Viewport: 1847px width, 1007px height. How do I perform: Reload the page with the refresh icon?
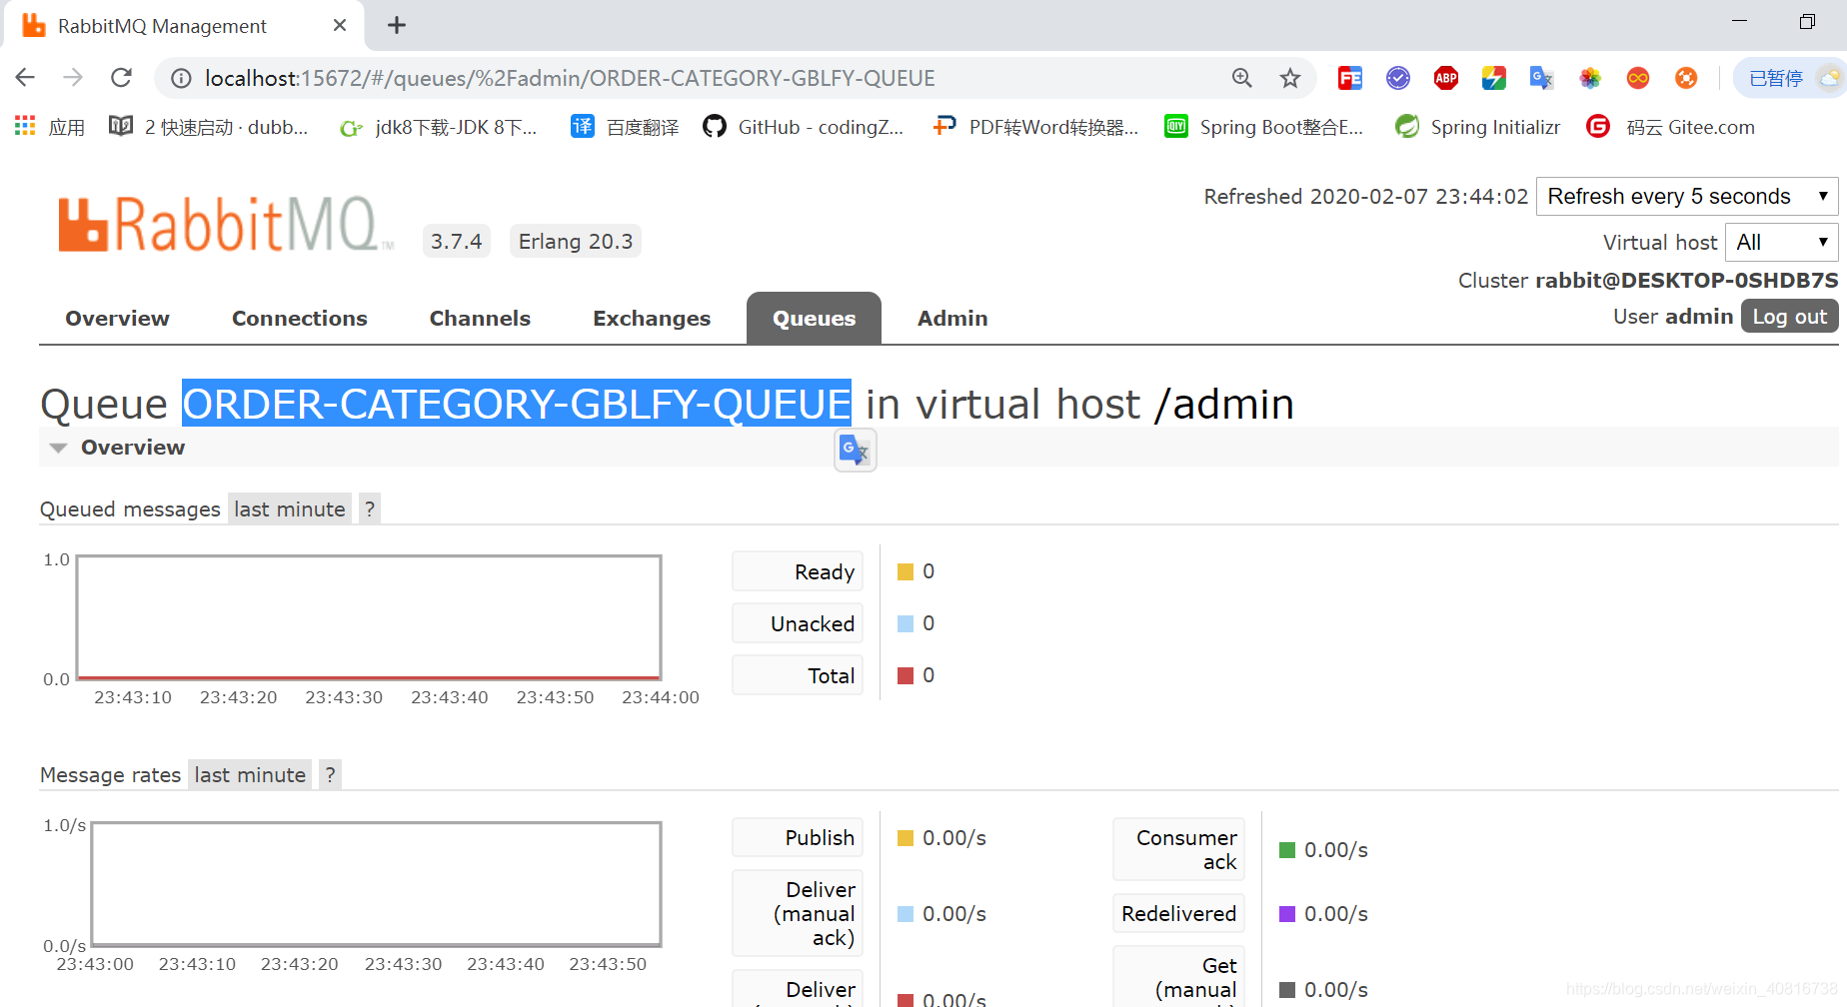pos(121,78)
